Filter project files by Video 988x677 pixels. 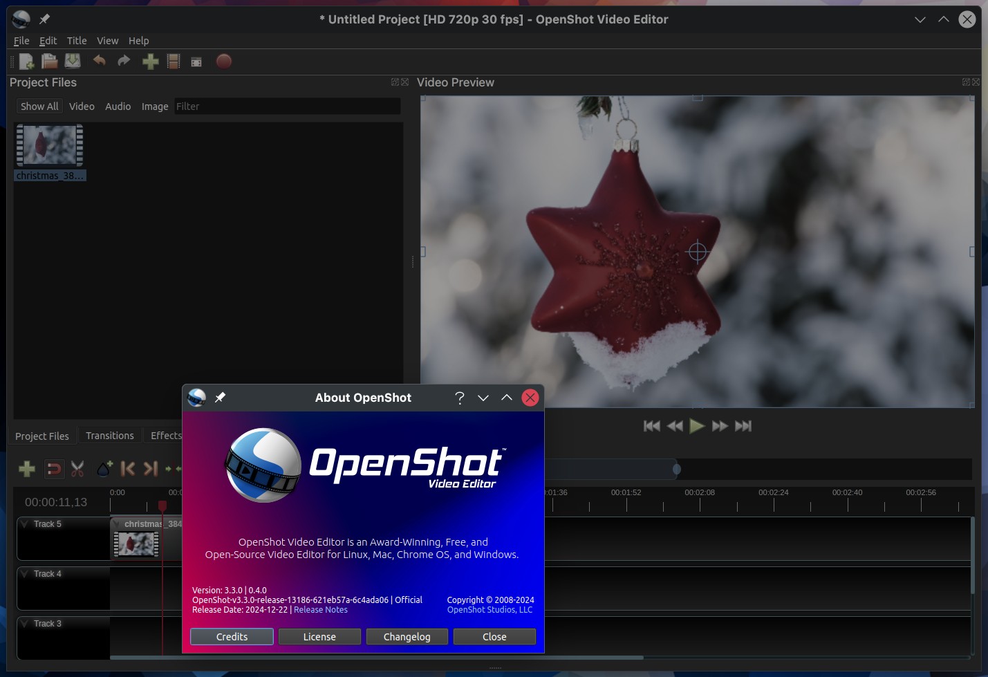tap(82, 106)
